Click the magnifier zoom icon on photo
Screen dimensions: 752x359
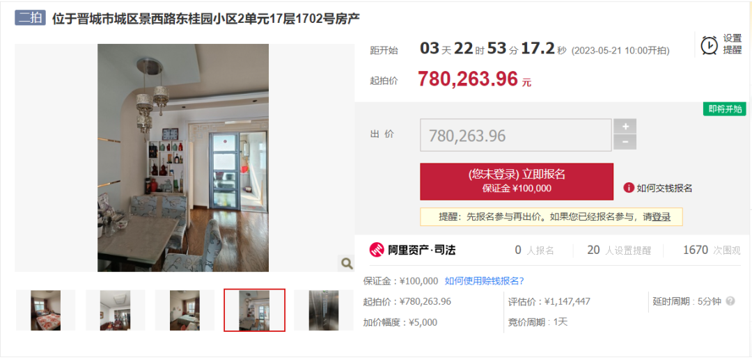coord(346,263)
